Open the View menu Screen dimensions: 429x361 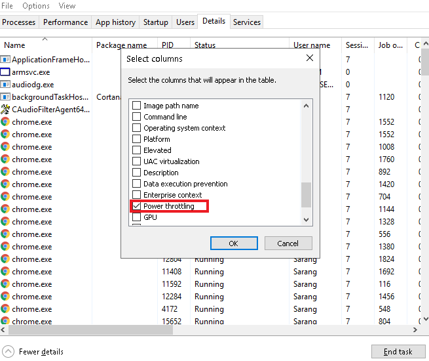click(x=67, y=6)
